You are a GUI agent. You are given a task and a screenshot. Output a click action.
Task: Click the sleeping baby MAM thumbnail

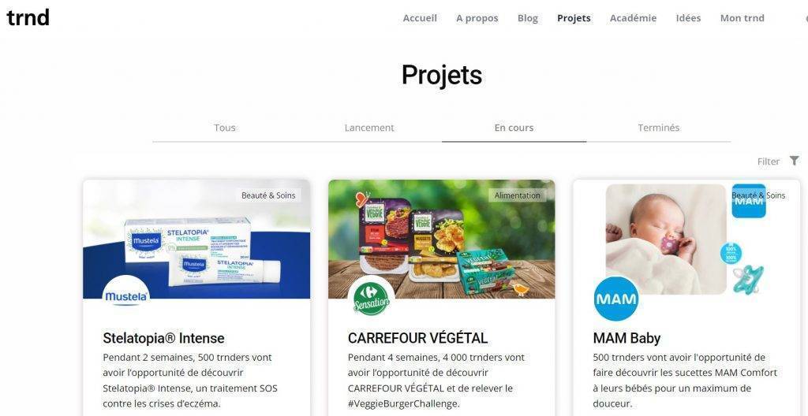[x=666, y=240]
